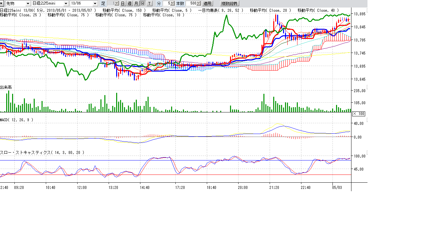
Task: Click the MACD( 12, 26, 9 ) indicator label
Action: (x=17, y=120)
